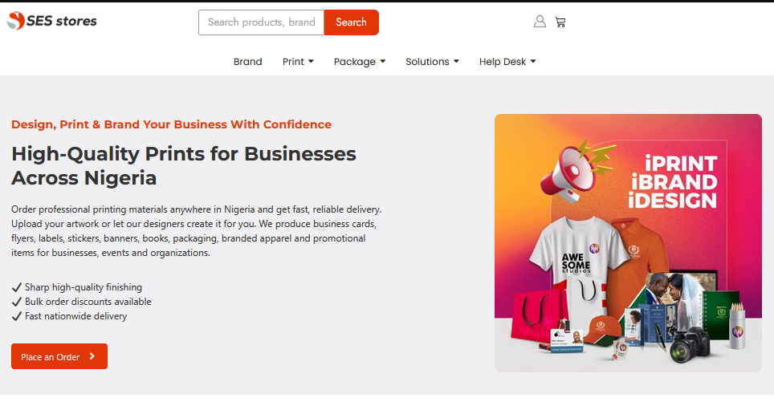Screen dimensions: 774x402
Task: Expand the Package dropdown menu
Action: pos(360,62)
